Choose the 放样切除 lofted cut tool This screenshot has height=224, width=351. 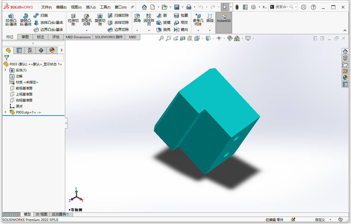(118, 23)
